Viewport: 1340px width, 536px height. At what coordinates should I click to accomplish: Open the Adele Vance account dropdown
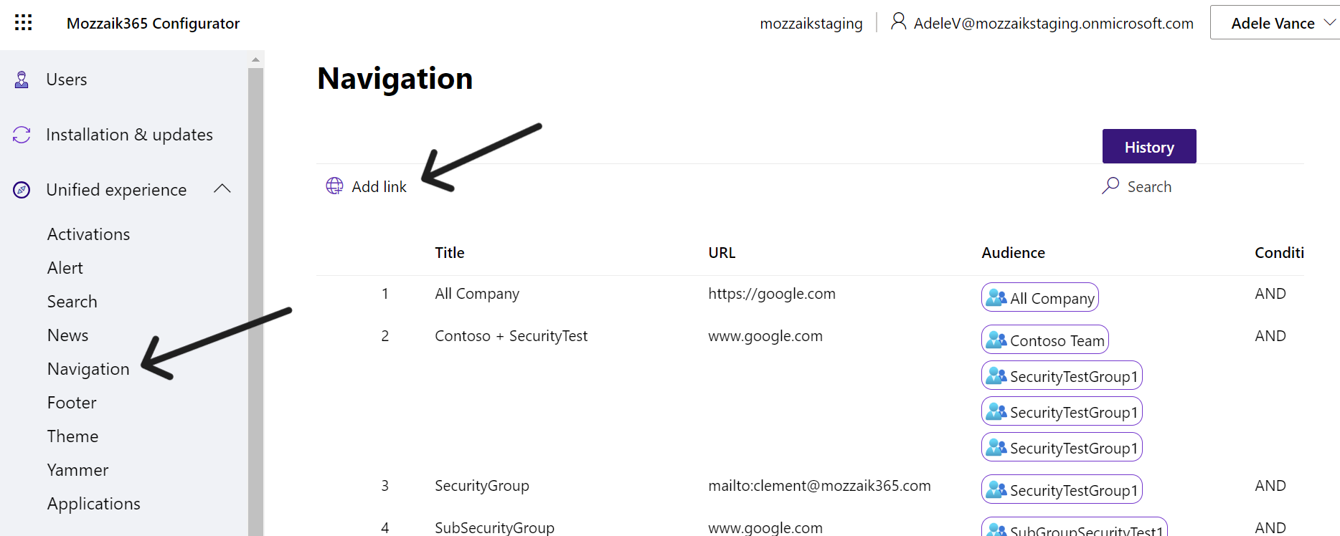coord(1275,23)
